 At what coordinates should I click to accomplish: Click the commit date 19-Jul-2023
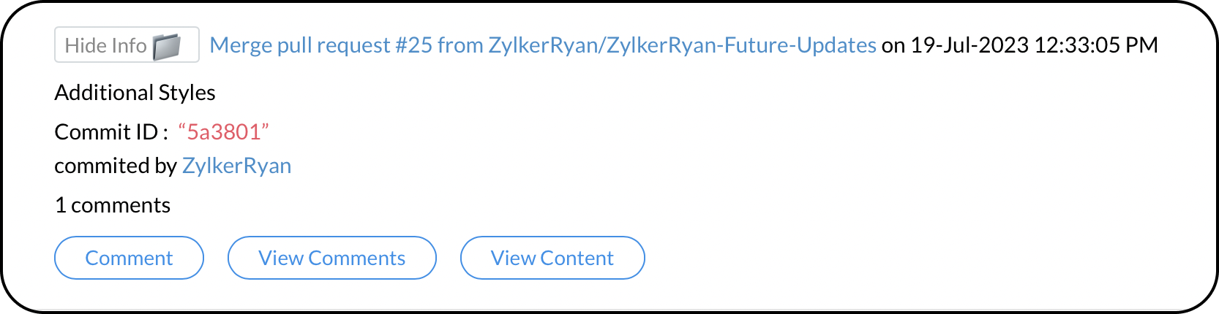click(x=969, y=45)
